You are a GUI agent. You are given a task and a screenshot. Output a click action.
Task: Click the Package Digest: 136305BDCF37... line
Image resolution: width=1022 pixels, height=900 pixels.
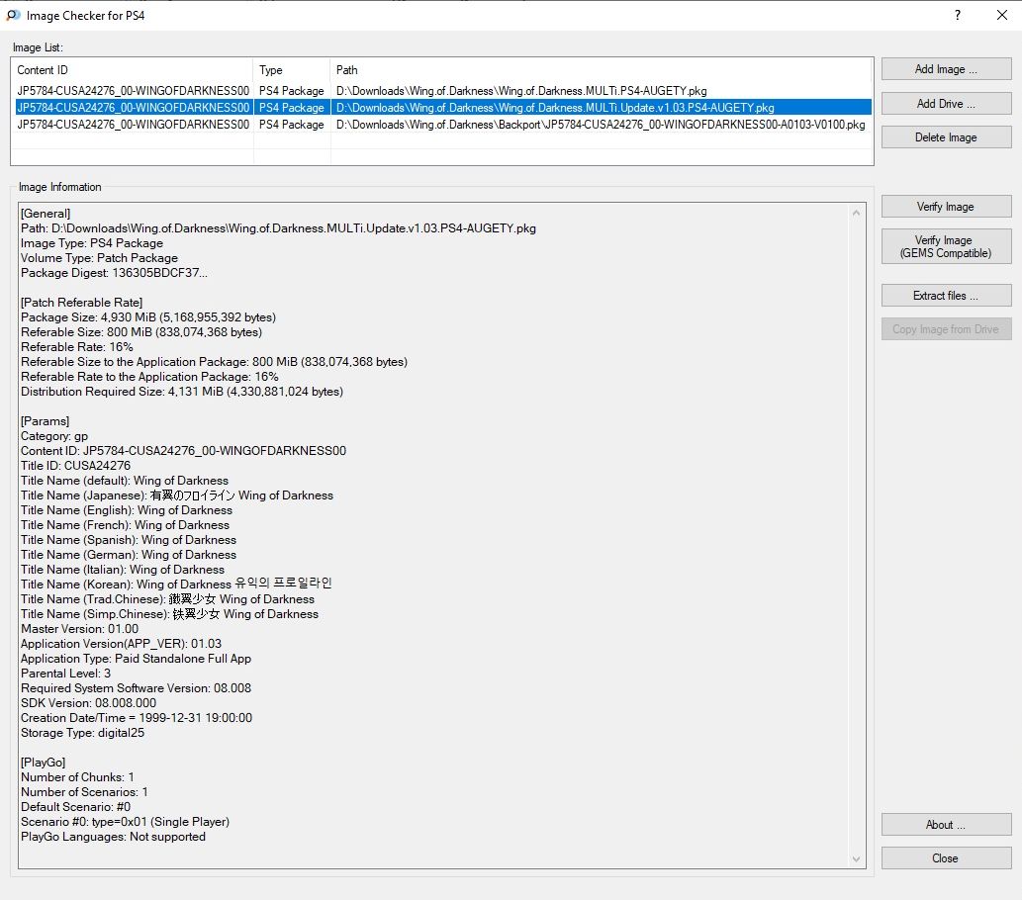114,272
